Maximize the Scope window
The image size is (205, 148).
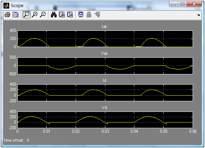(x=182, y=4)
